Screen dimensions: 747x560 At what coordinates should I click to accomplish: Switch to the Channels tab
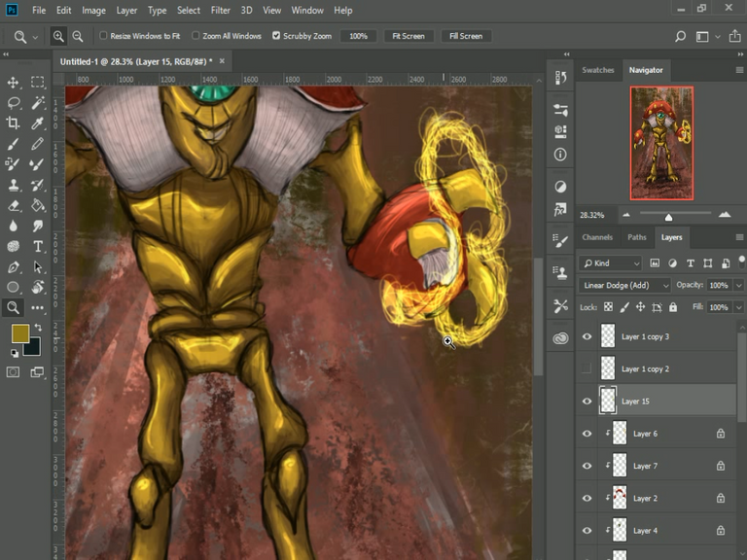point(597,237)
